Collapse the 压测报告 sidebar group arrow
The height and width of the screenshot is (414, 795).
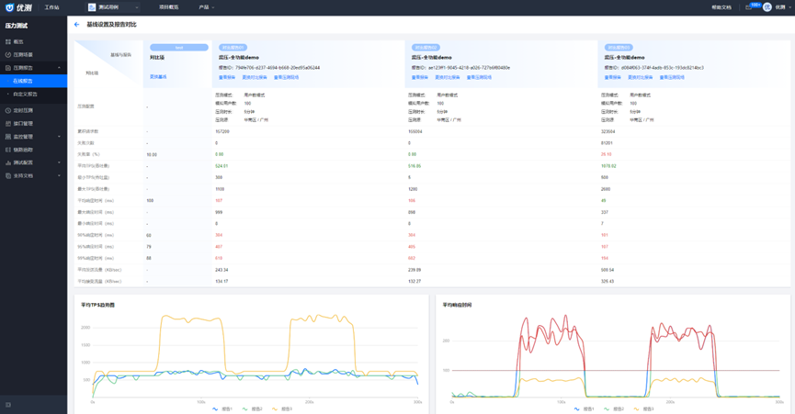(60, 68)
